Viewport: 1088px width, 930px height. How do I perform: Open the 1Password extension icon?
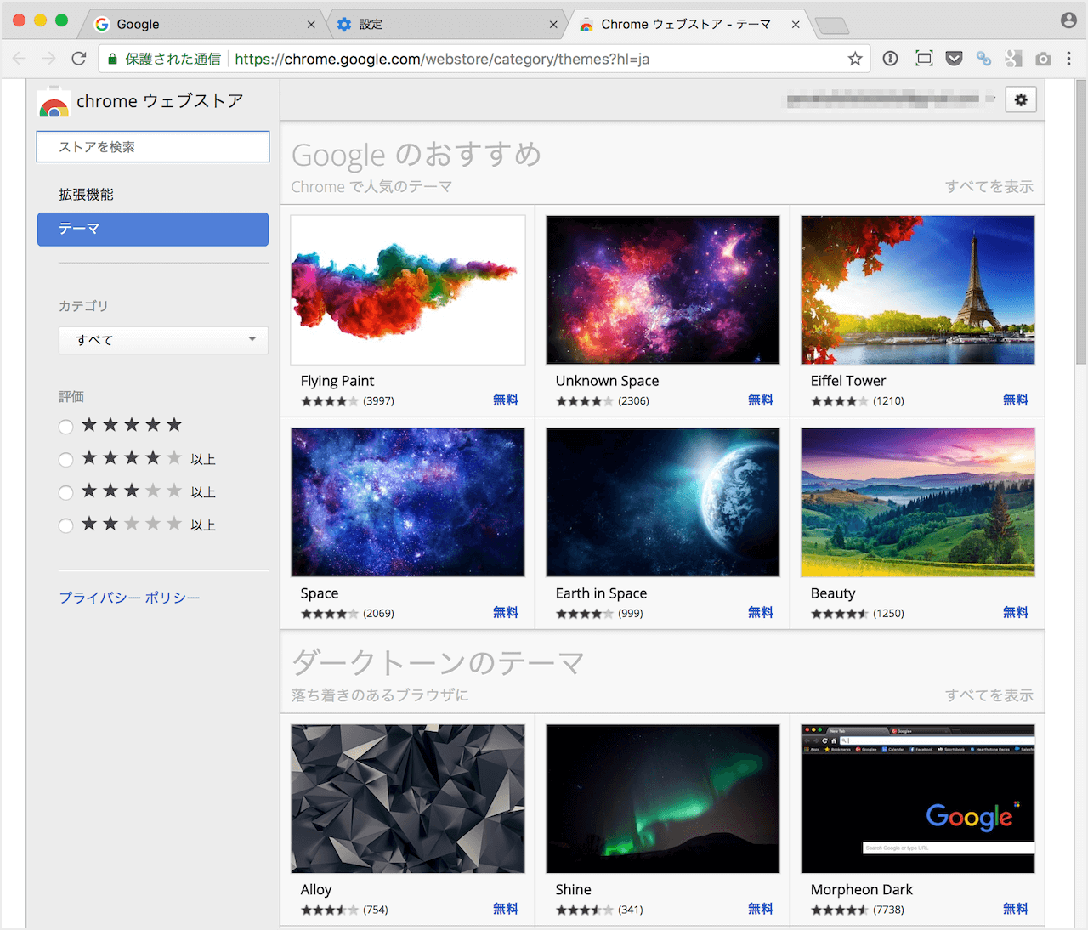(890, 59)
